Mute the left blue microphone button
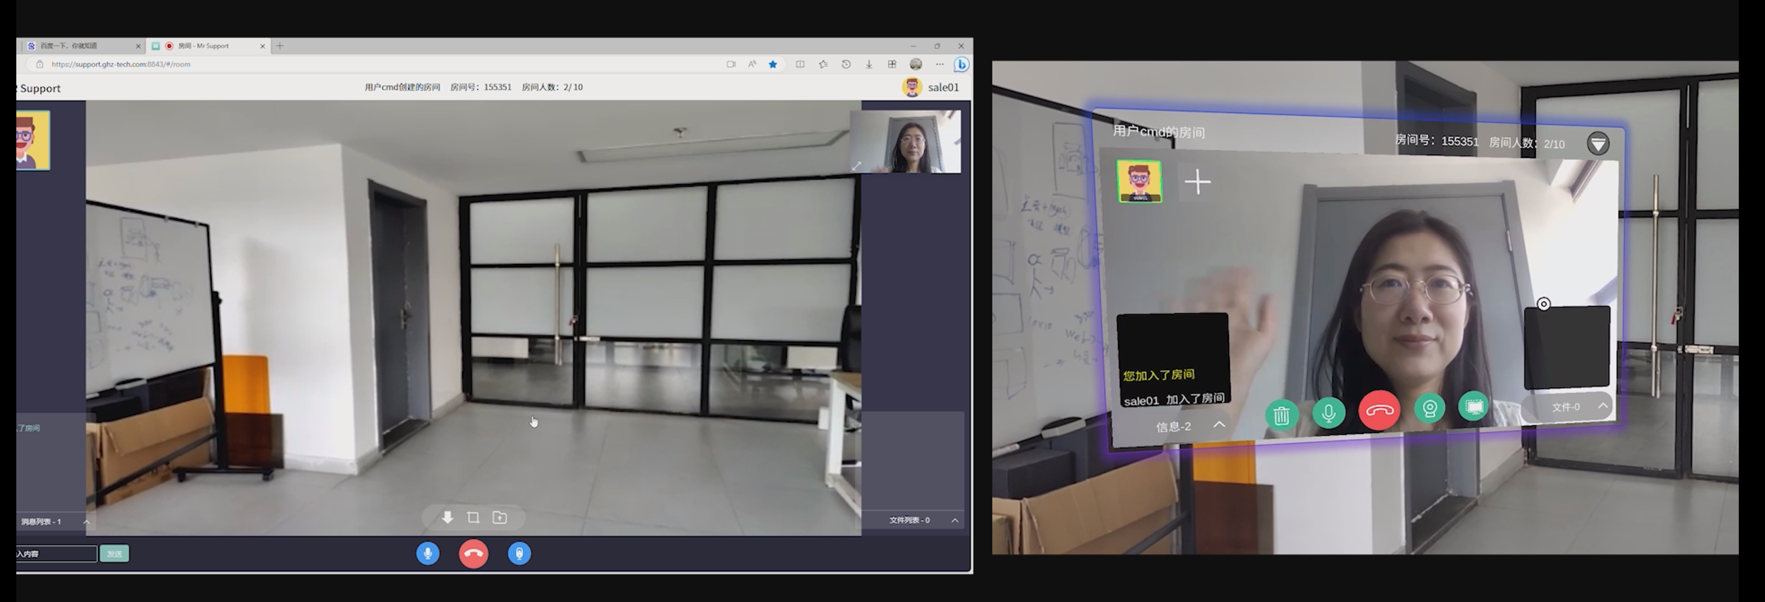Image resolution: width=1765 pixels, height=602 pixels. 427,554
